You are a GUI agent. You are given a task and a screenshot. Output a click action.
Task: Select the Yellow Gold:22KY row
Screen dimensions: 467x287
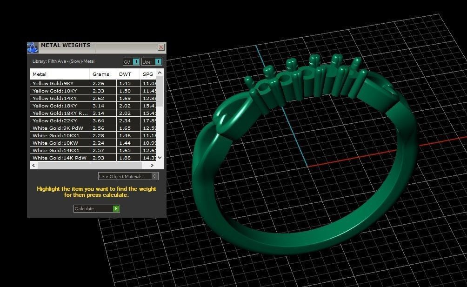(93, 120)
